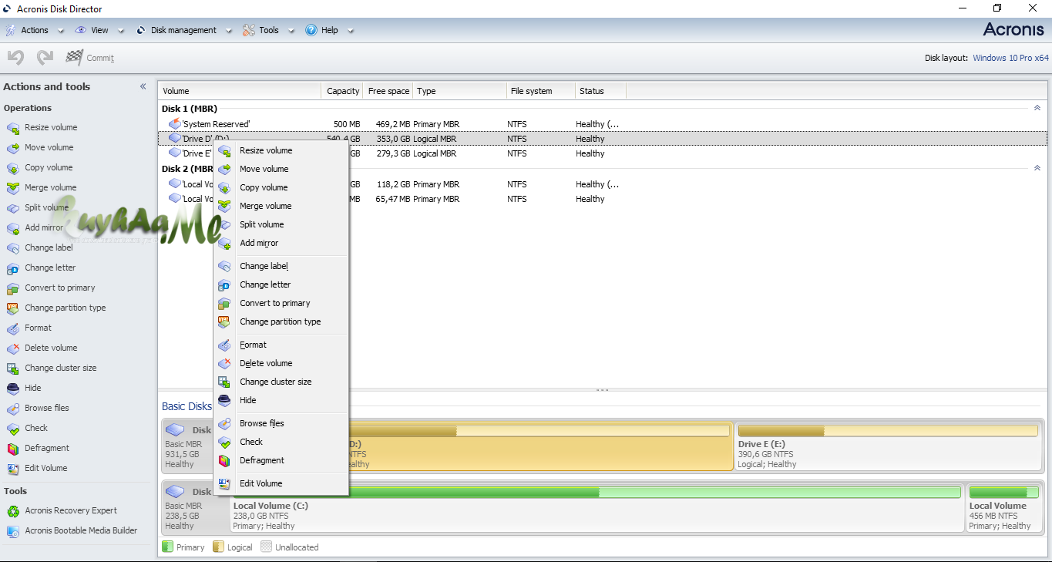Viewport: 1052px width, 562px height.
Task: Click the Change cluster size sidebar icon
Action: tap(13, 368)
